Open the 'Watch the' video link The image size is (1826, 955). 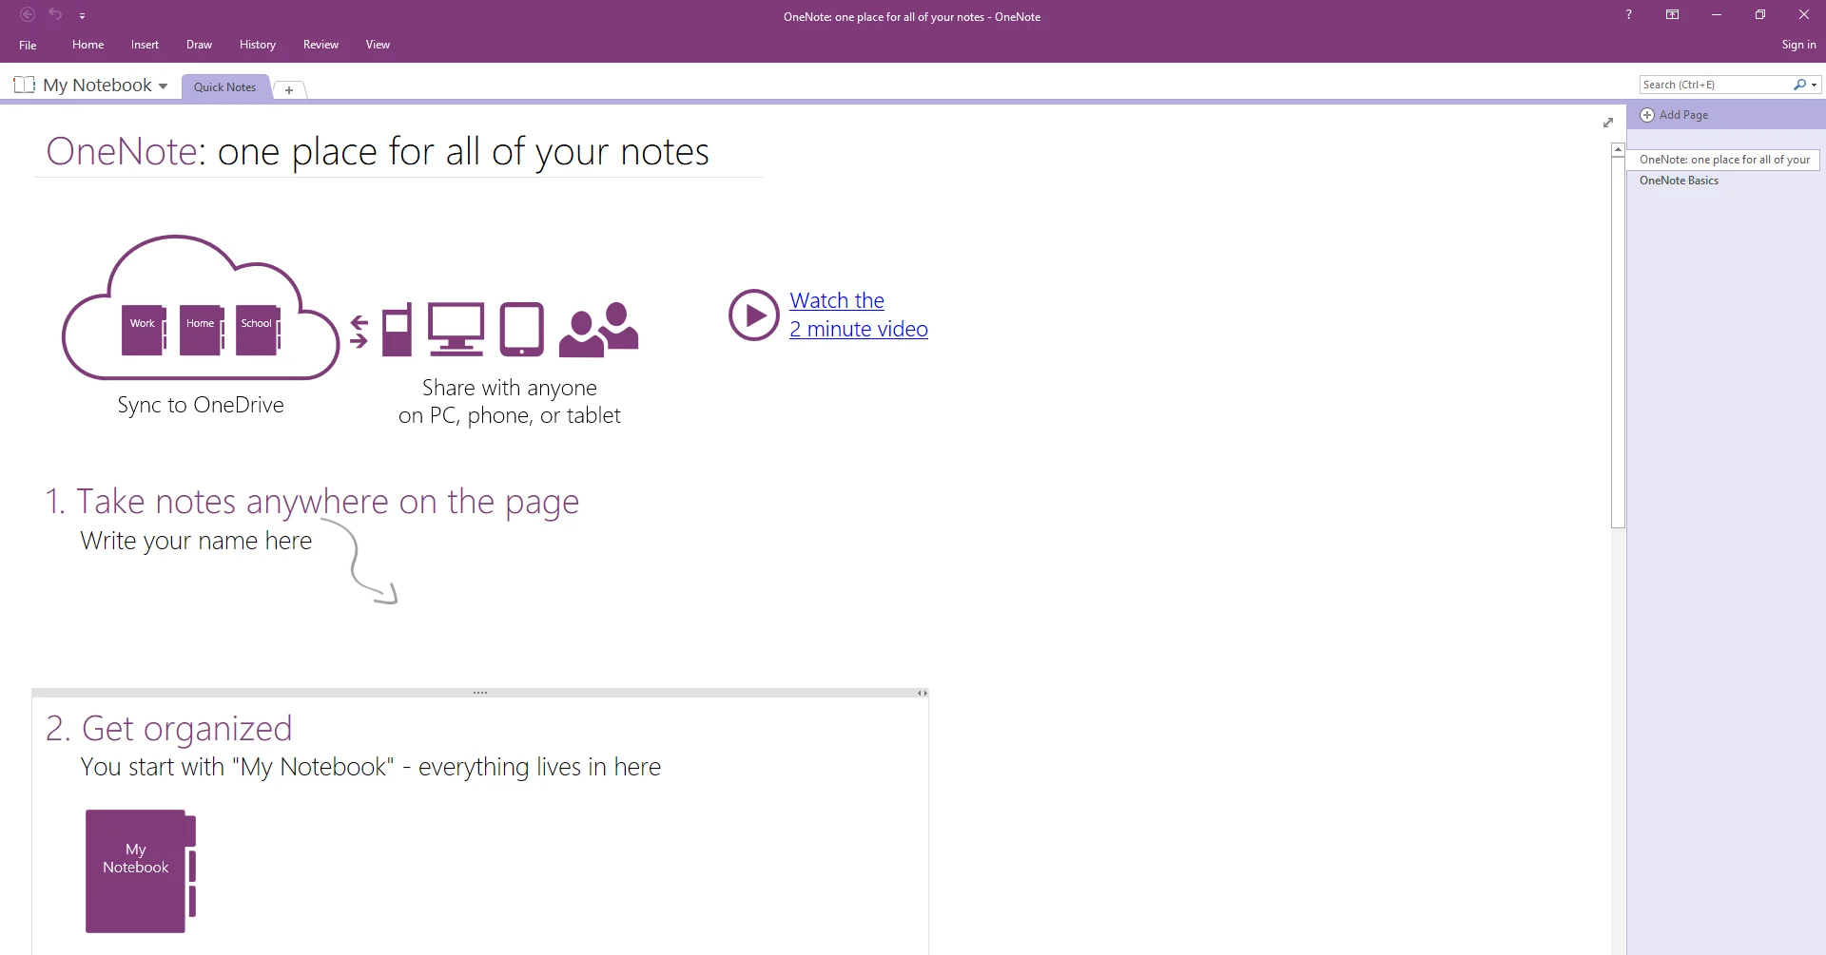pos(837,300)
